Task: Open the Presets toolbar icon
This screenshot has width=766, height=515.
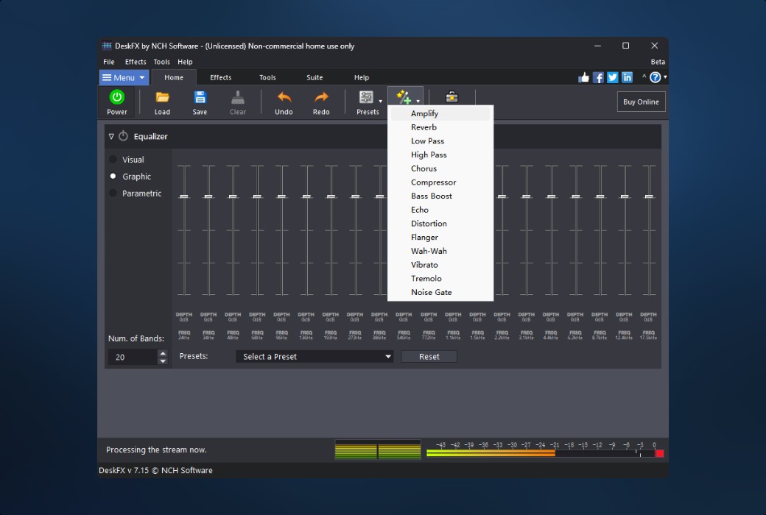Action: tap(365, 98)
